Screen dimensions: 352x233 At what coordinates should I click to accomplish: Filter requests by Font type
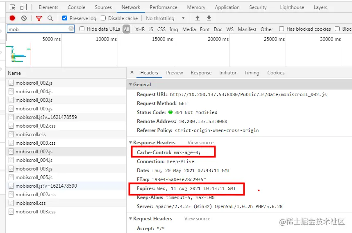click(x=205, y=29)
